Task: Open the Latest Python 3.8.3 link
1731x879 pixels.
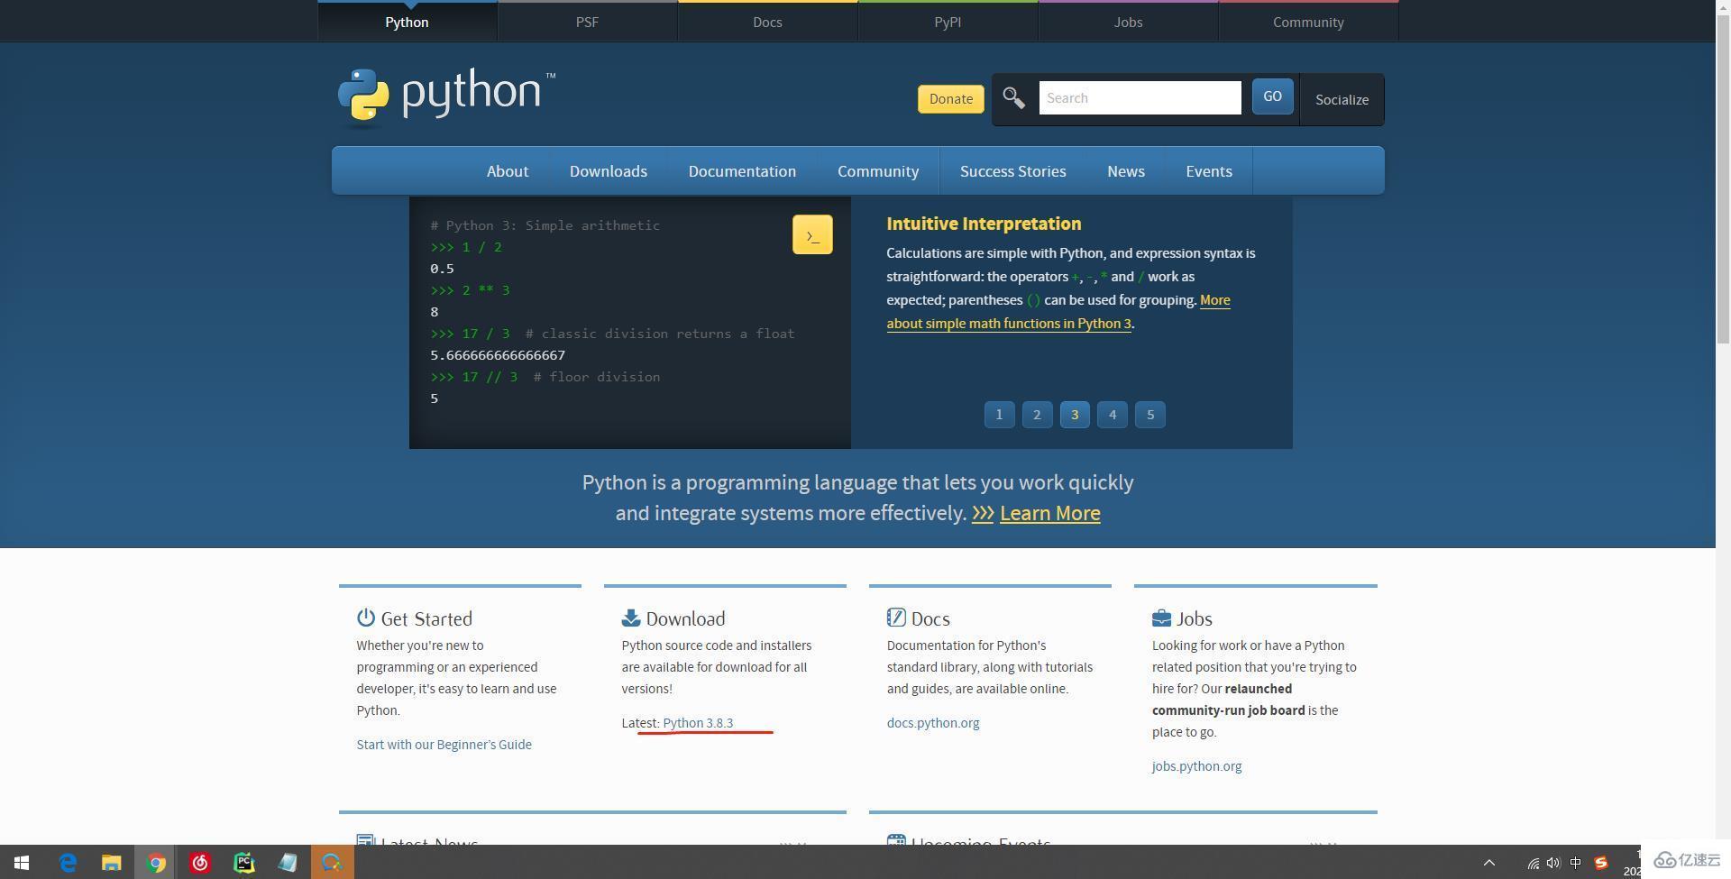Action: coord(698,723)
